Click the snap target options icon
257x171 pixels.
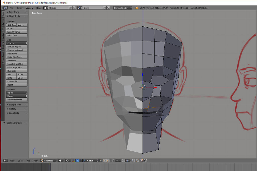coord(133,161)
